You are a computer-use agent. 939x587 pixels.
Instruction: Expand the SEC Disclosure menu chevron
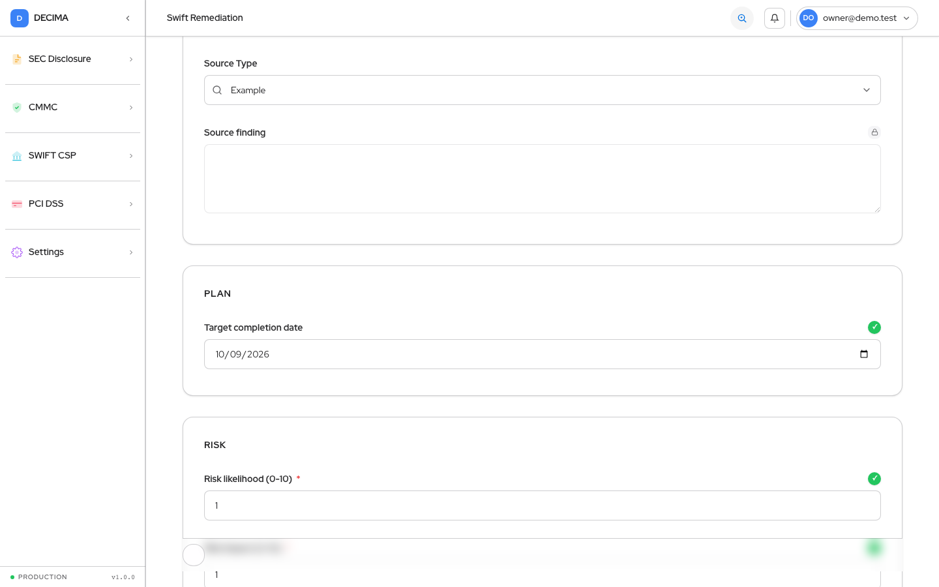[131, 59]
